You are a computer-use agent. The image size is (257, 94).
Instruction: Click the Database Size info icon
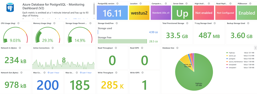(x=178, y=48)
